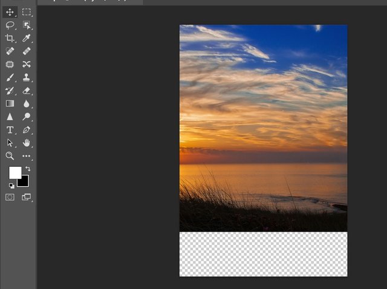The image size is (387, 289).
Task: Reset default foreground and background colors
Action: (x=11, y=186)
